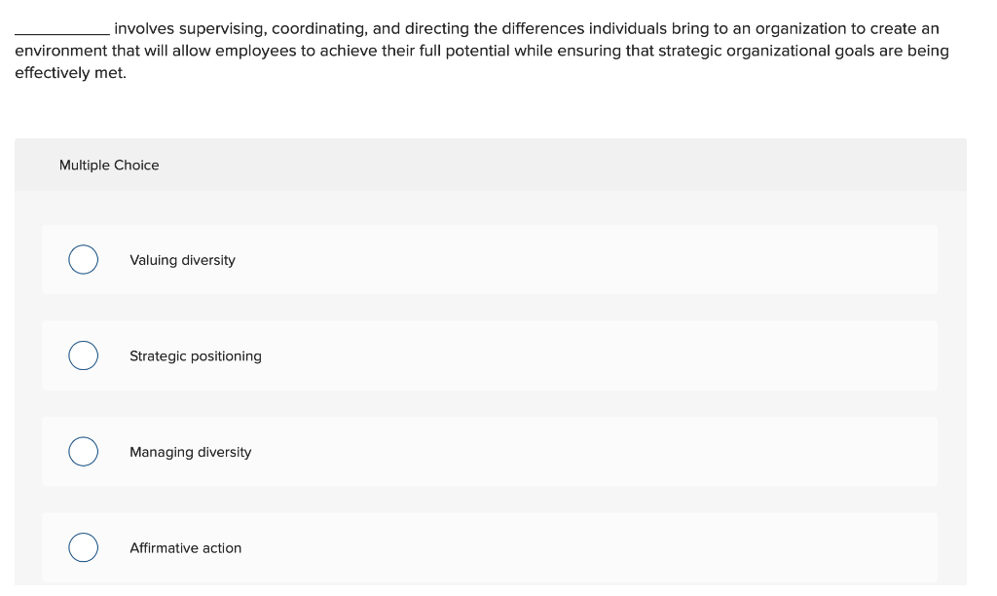This screenshot has height=596, width=997.
Task: Click the Valuing diversity answer text
Action: point(182,260)
